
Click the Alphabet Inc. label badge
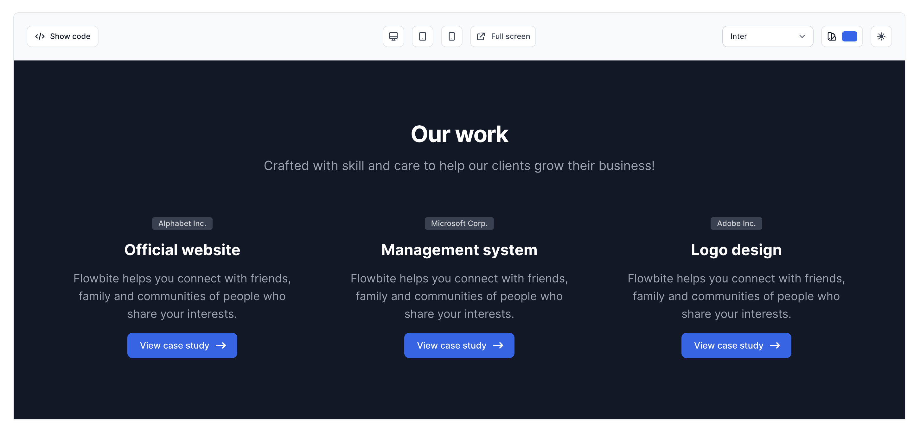coord(182,223)
